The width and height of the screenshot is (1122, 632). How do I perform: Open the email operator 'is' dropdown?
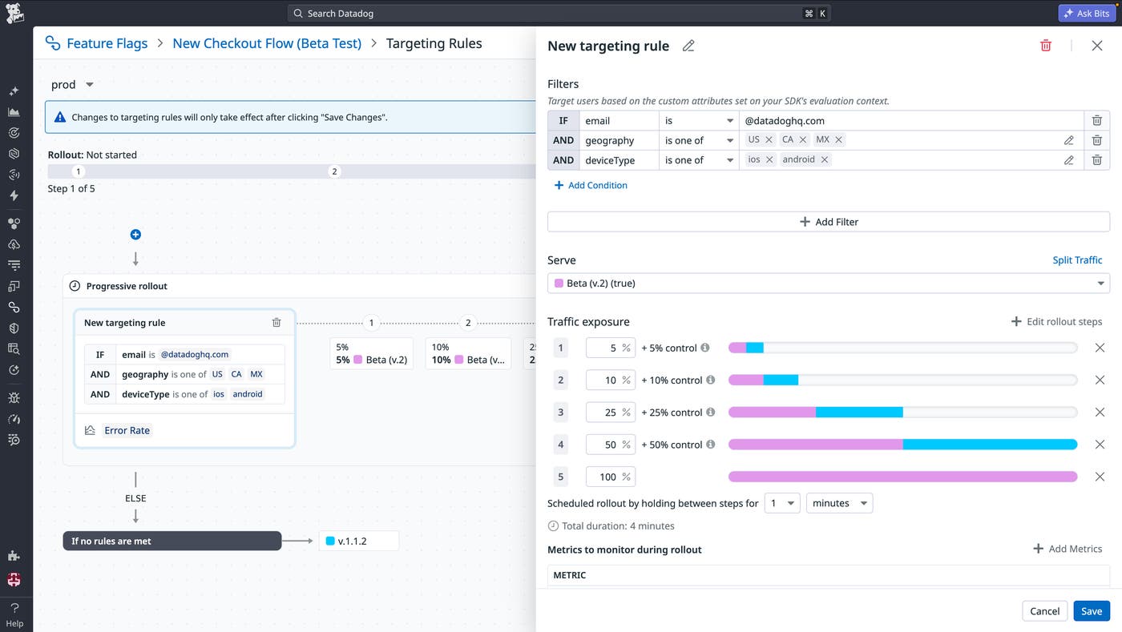click(x=699, y=120)
